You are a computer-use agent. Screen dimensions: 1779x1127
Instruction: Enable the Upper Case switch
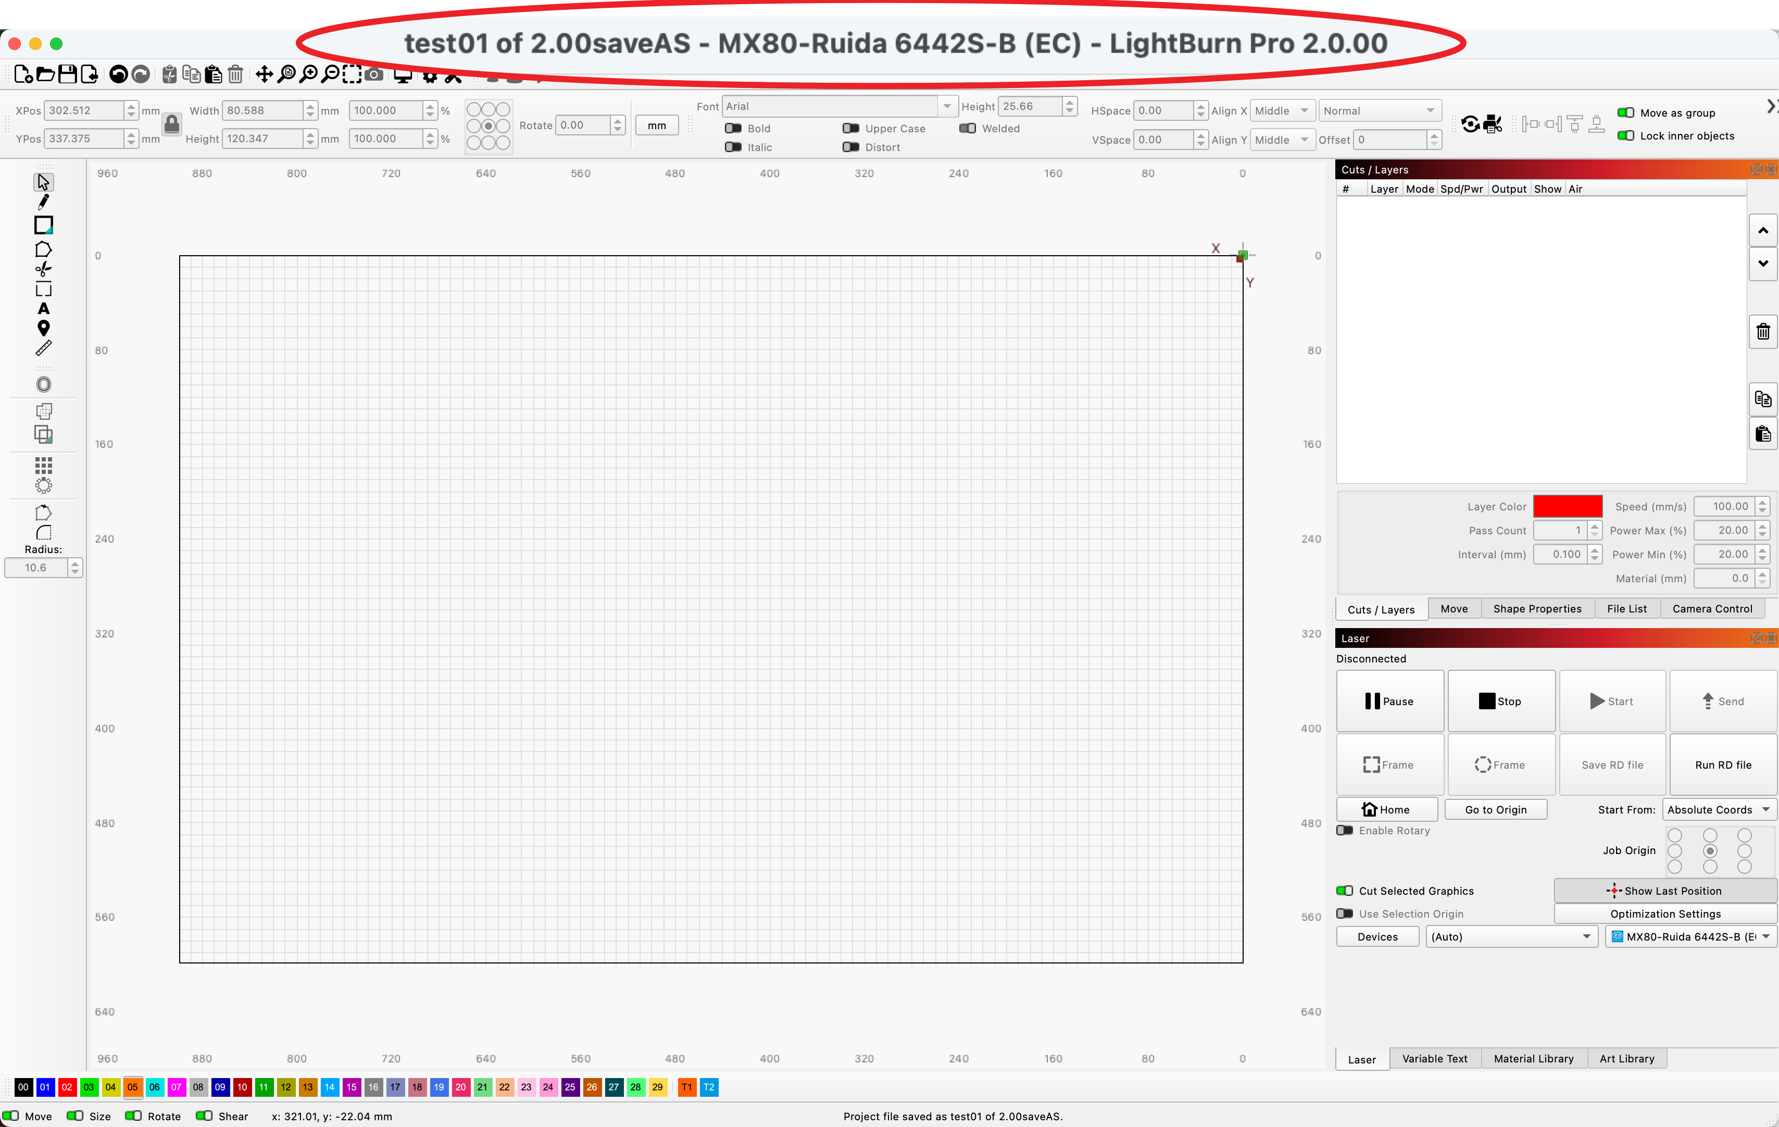point(850,129)
